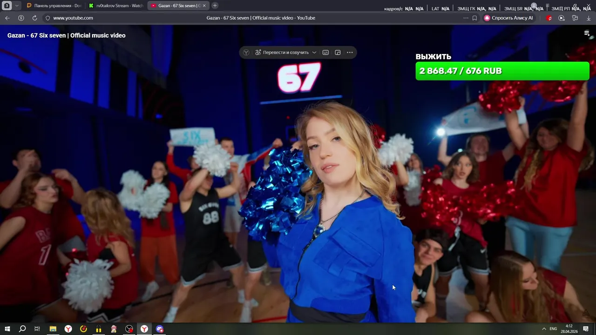This screenshot has width=596, height=335.
Task: Open the red extension icon in the toolbar
Action: 549,18
